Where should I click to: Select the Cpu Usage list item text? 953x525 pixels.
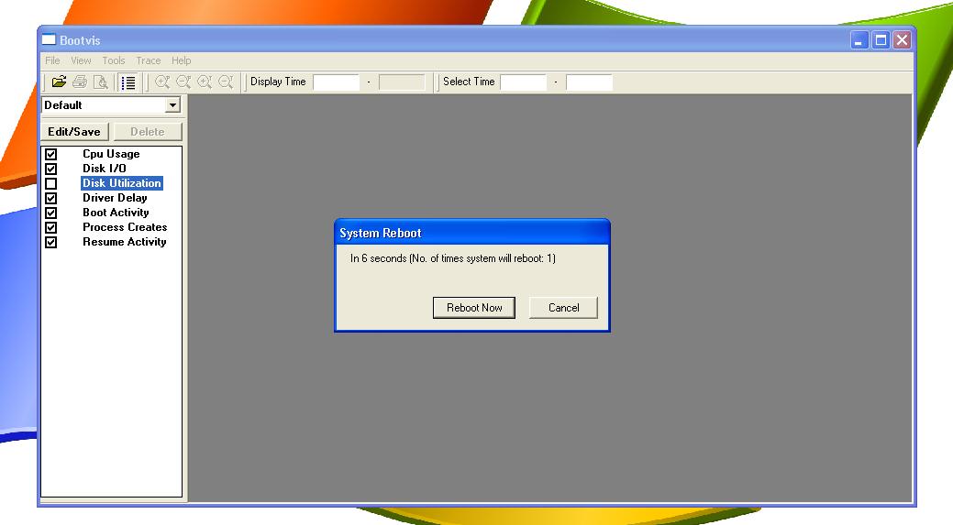click(x=111, y=154)
